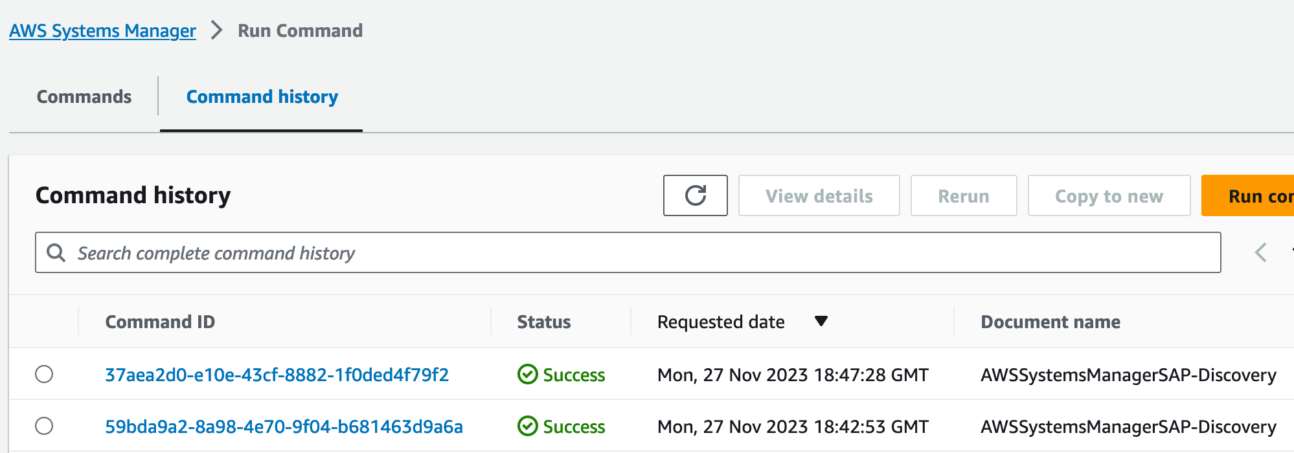Image resolution: width=1294 pixels, height=453 pixels.
Task: Open command 59bda9a2-8a98-4e70-9f04-b681463d9a6a link
Action: [x=284, y=426]
